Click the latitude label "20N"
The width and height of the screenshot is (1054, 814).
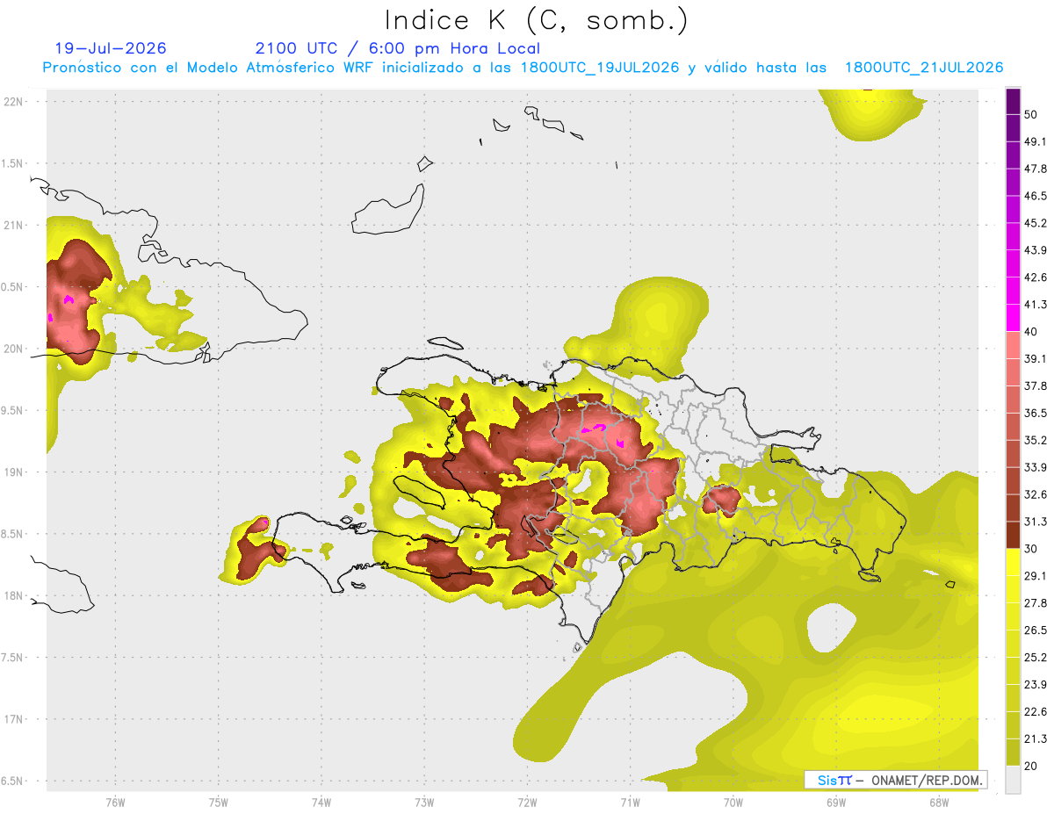pyautogui.click(x=14, y=349)
